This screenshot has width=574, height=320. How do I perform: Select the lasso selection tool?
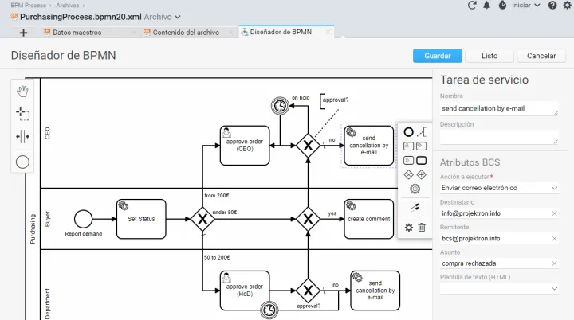click(22, 113)
